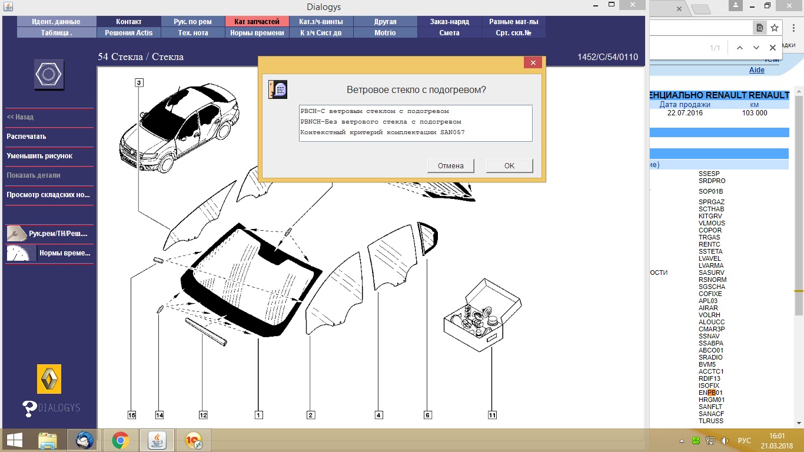The height and width of the screenshot is (452, 804).
Task: Launch Thunderbird from the taskbar
Action: click(85, 440)
